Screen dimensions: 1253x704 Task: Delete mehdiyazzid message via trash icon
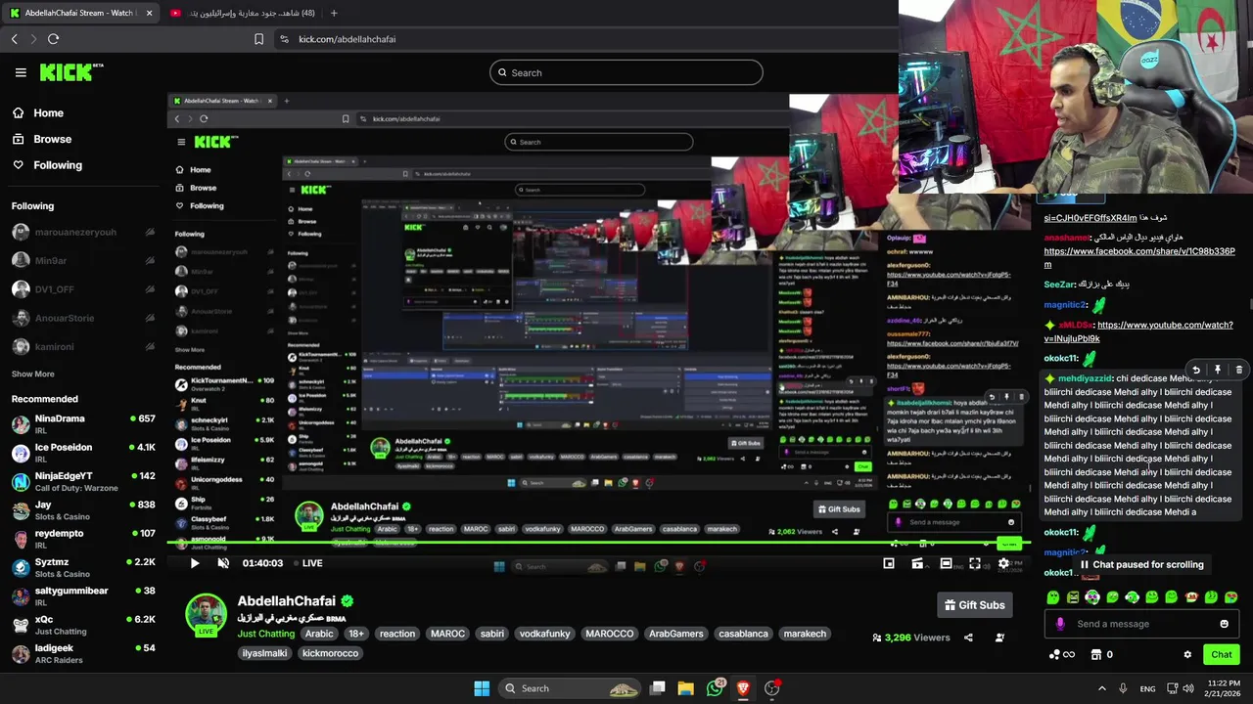coord(1238,370)
